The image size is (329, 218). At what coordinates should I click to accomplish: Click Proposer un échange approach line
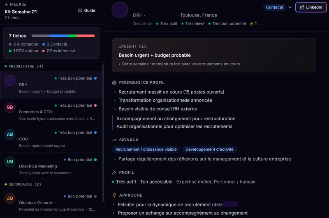pyautogui.click(x=183, y=213)
